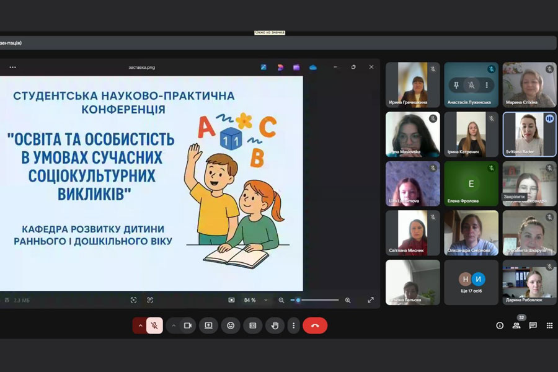Click the save icon beside 2.3 МБ
558x372 pixels.
(7, 300)
